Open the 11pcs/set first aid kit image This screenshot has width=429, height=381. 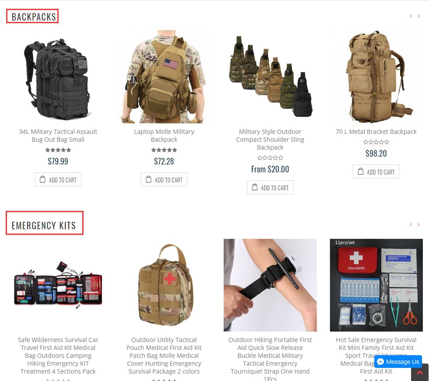point(376,285)
